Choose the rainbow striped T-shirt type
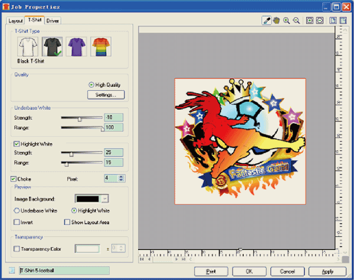354x280 pixels. [100, 47]
